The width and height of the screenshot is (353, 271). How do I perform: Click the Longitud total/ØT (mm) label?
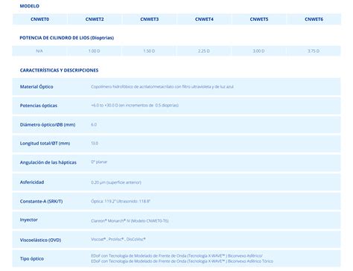pyautogui.click(x=45, y=143)
